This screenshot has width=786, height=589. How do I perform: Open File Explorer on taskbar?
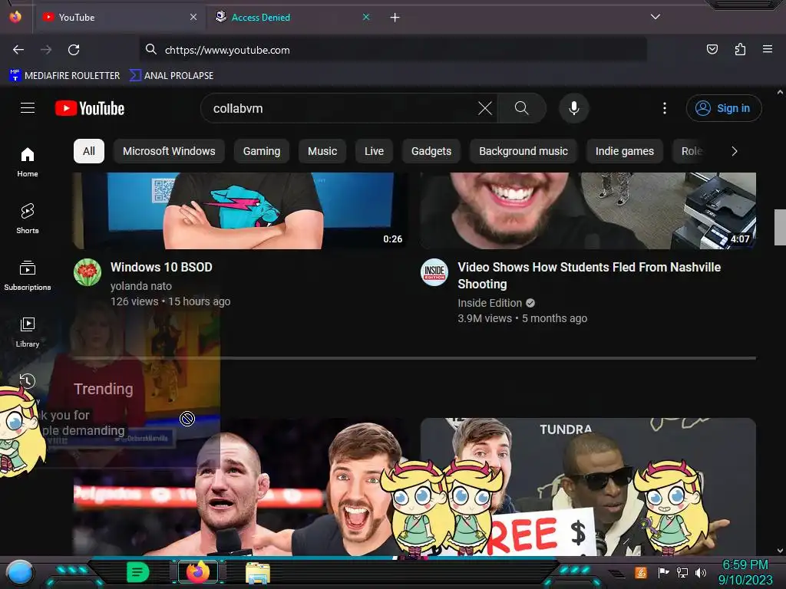(x=258, y=572)
